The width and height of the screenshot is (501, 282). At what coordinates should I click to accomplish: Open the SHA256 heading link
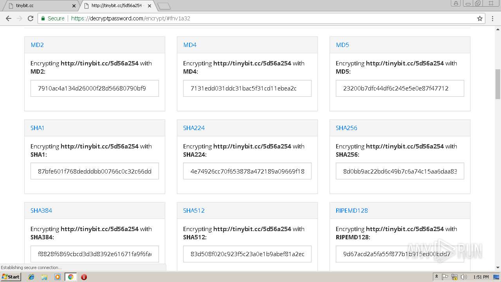[x=346, y=128]
